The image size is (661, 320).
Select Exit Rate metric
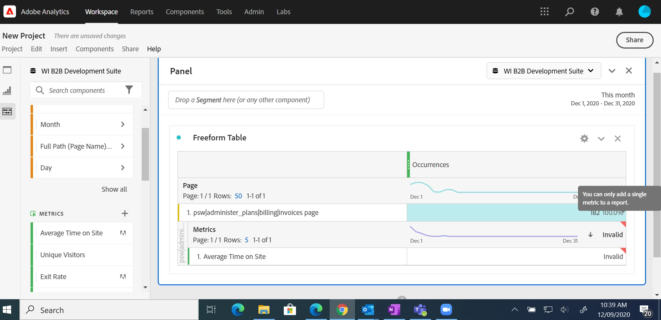tap(82, 277)
